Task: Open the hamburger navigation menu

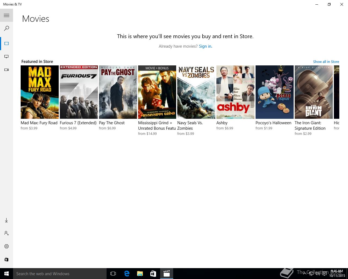Action: coord(7,15)
